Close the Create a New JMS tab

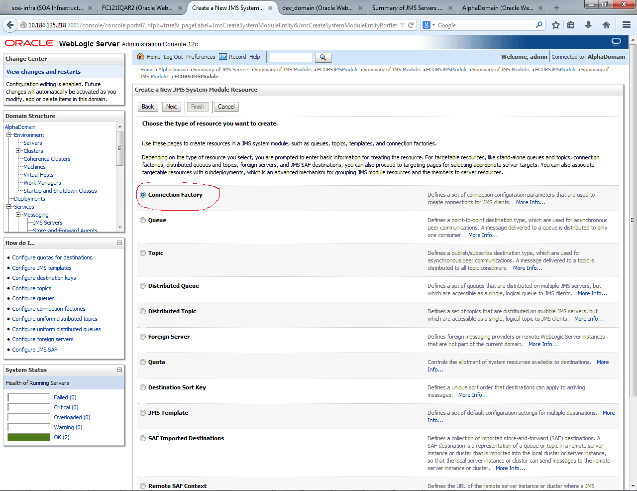pos(270,8)
